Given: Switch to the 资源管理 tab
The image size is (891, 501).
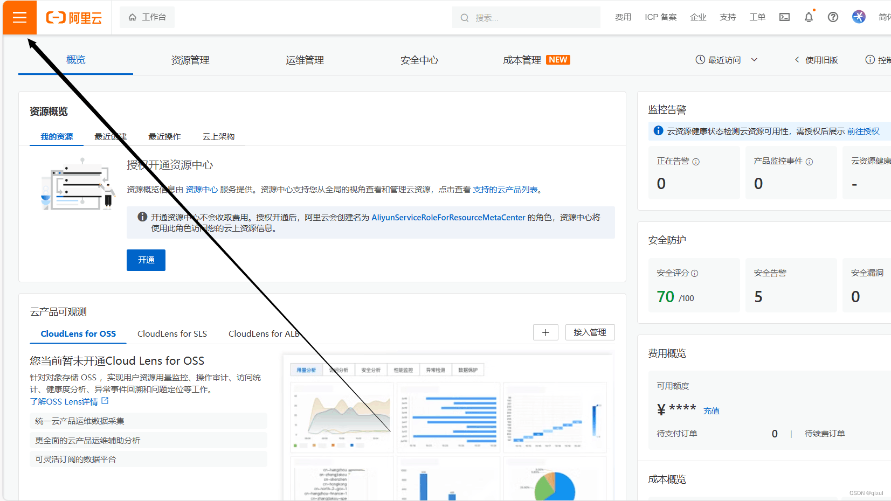Looking at the screenshot, I should coord(190,60).
